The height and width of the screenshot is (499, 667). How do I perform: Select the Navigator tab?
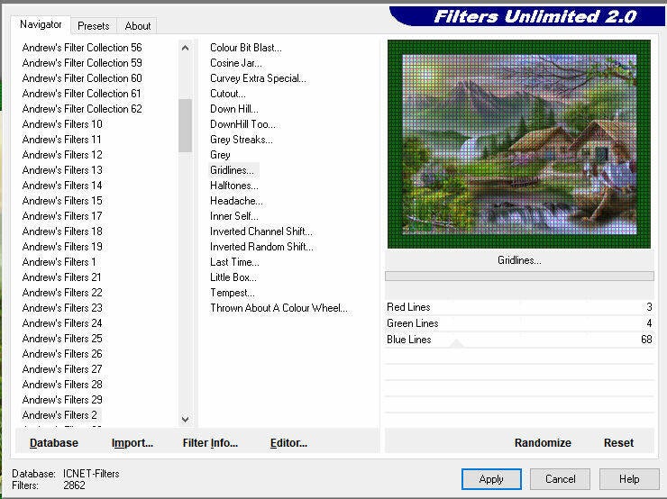(41, 24)
